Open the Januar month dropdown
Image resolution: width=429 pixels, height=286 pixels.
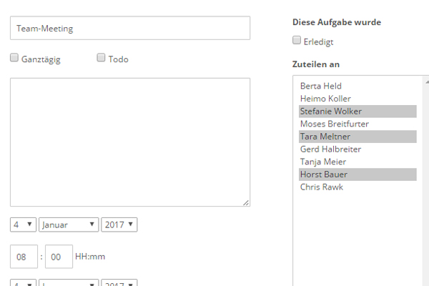(69, 225)
